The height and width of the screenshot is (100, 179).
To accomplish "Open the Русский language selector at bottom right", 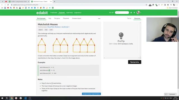I will click(x=170, y=94).
